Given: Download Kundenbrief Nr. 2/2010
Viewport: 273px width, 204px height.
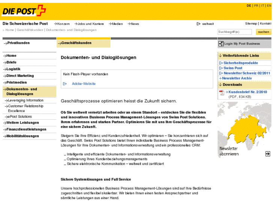Looking at the screenshot, I should tap(247, 92).
